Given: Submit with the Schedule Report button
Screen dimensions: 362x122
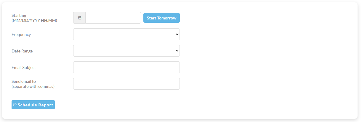Looking at the screenshot, I should tap(33, 105).
